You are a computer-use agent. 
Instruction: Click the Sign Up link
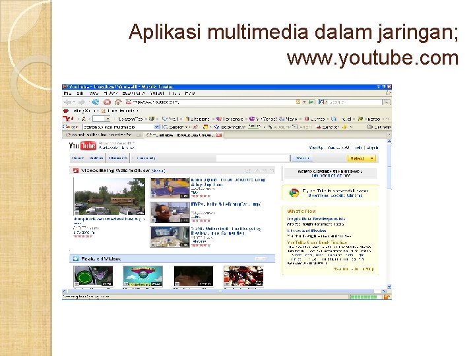[x=316, y=148]
